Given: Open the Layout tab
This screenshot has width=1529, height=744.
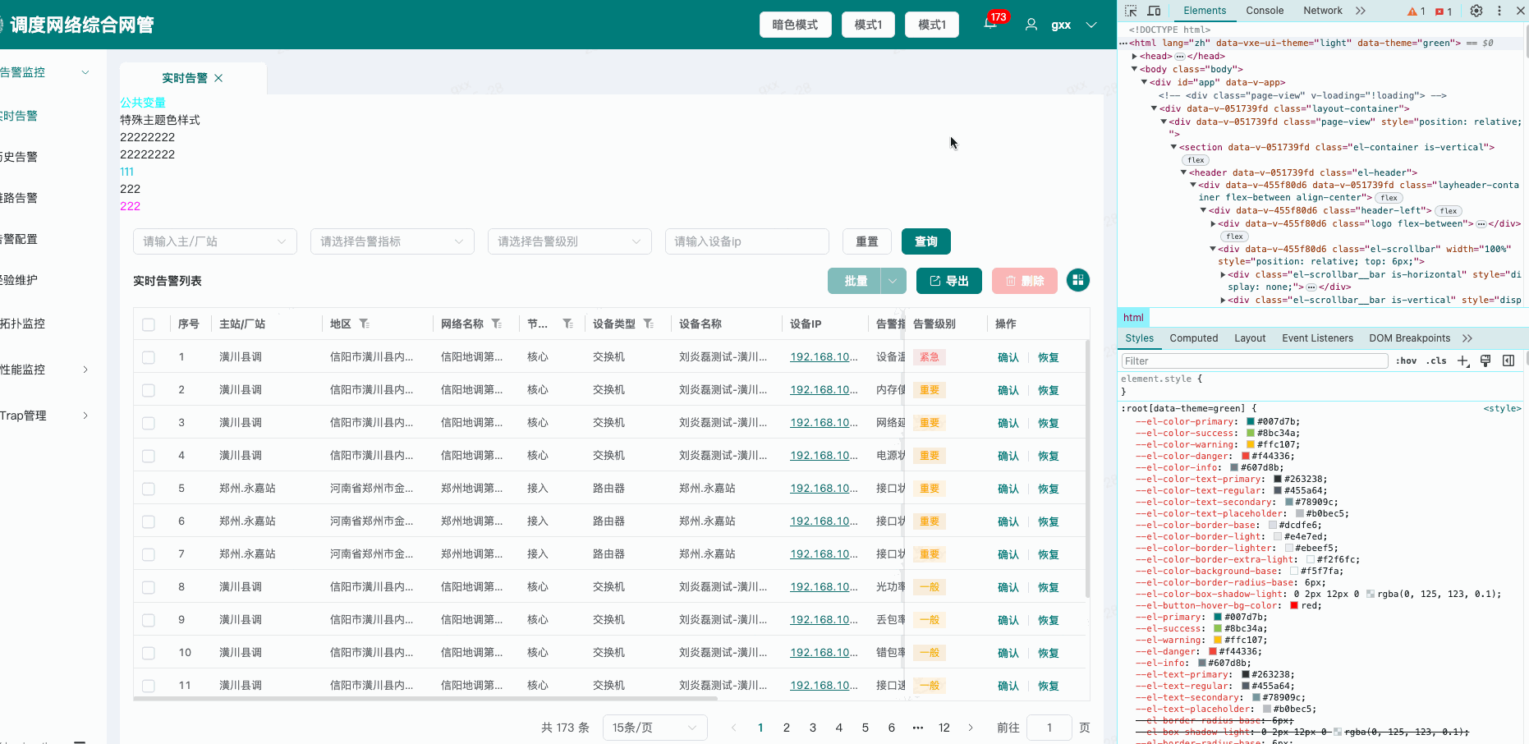Looking at the screenshot, I should click(1250, 338).
